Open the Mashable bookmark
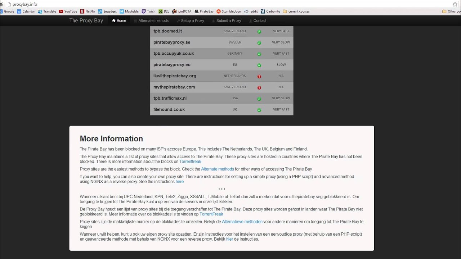This screenshot has width=461, height=259. point(129,12)
